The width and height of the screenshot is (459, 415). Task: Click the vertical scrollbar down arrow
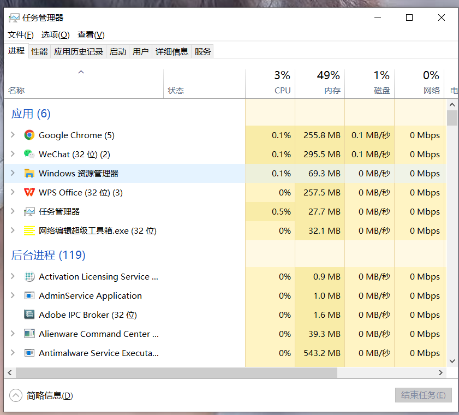(452, 361)
